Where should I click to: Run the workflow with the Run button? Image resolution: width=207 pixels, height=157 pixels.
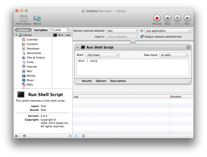(187, 18)
